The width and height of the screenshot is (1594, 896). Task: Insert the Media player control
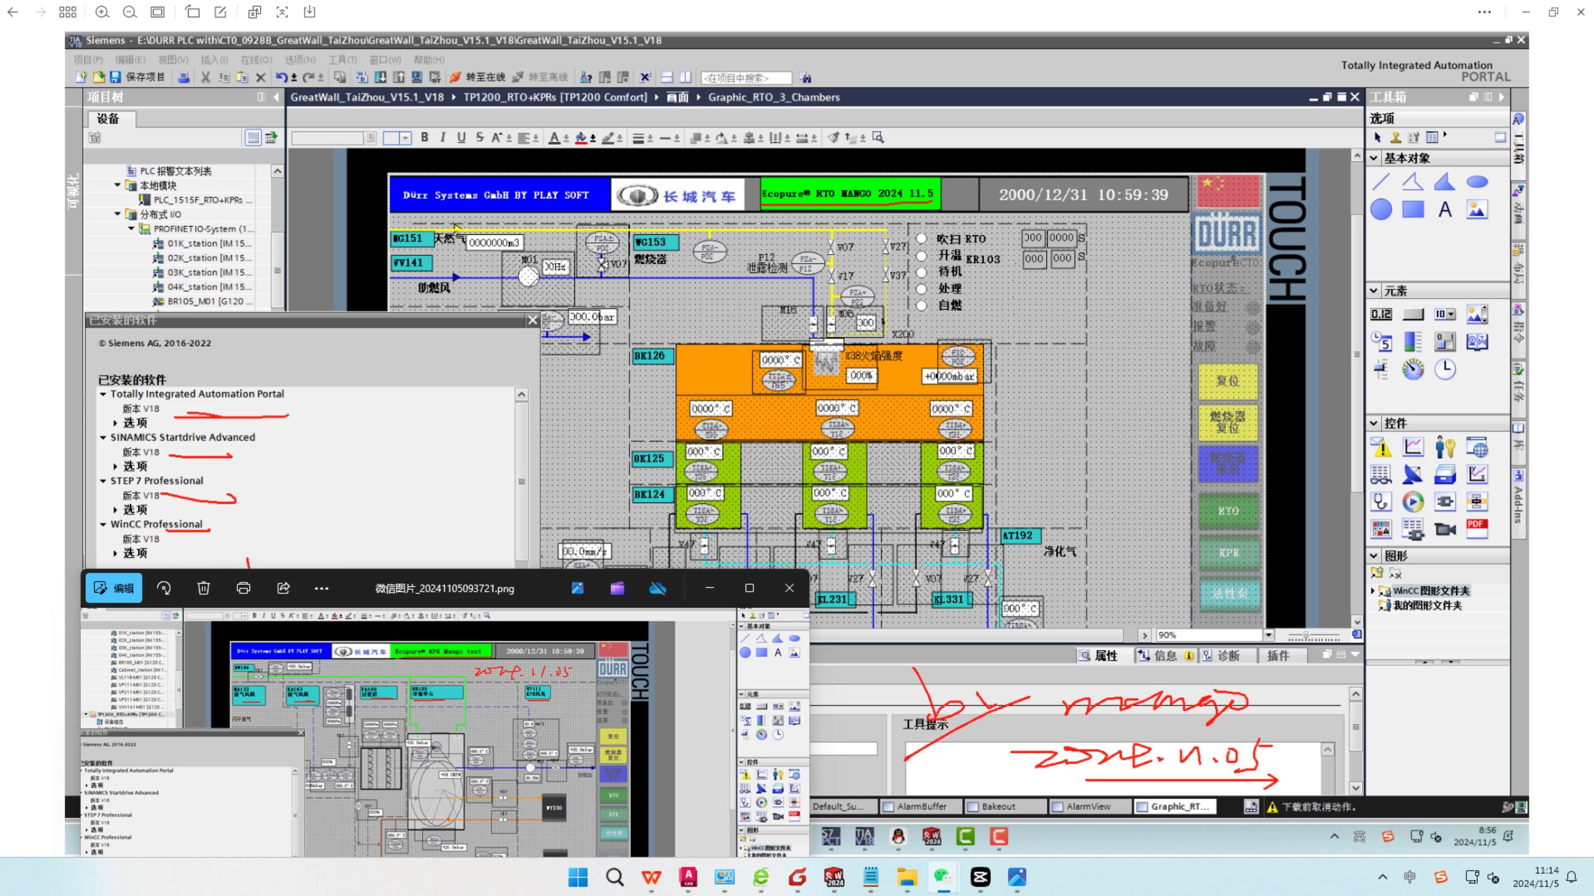[x=1413, y=502]
